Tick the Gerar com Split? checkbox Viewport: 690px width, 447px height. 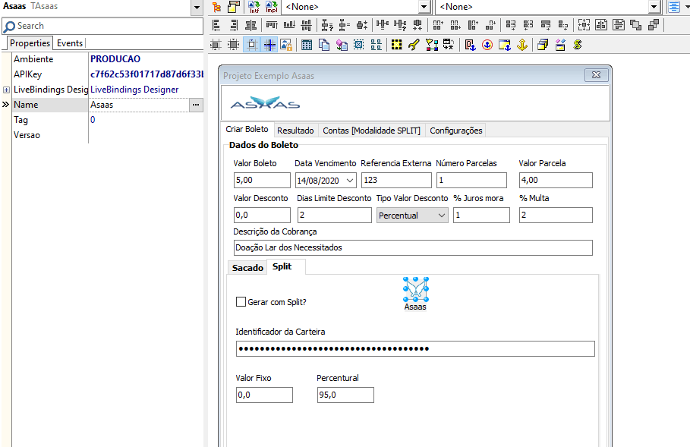[x=241, y=302]
